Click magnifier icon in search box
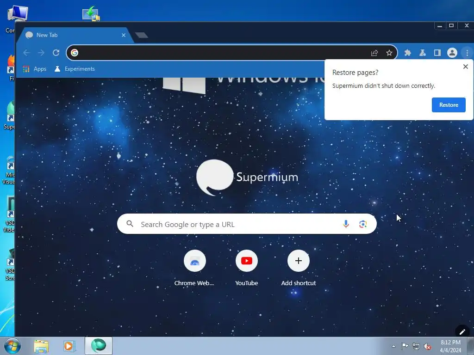474x355 pixels. coord(130,224)
